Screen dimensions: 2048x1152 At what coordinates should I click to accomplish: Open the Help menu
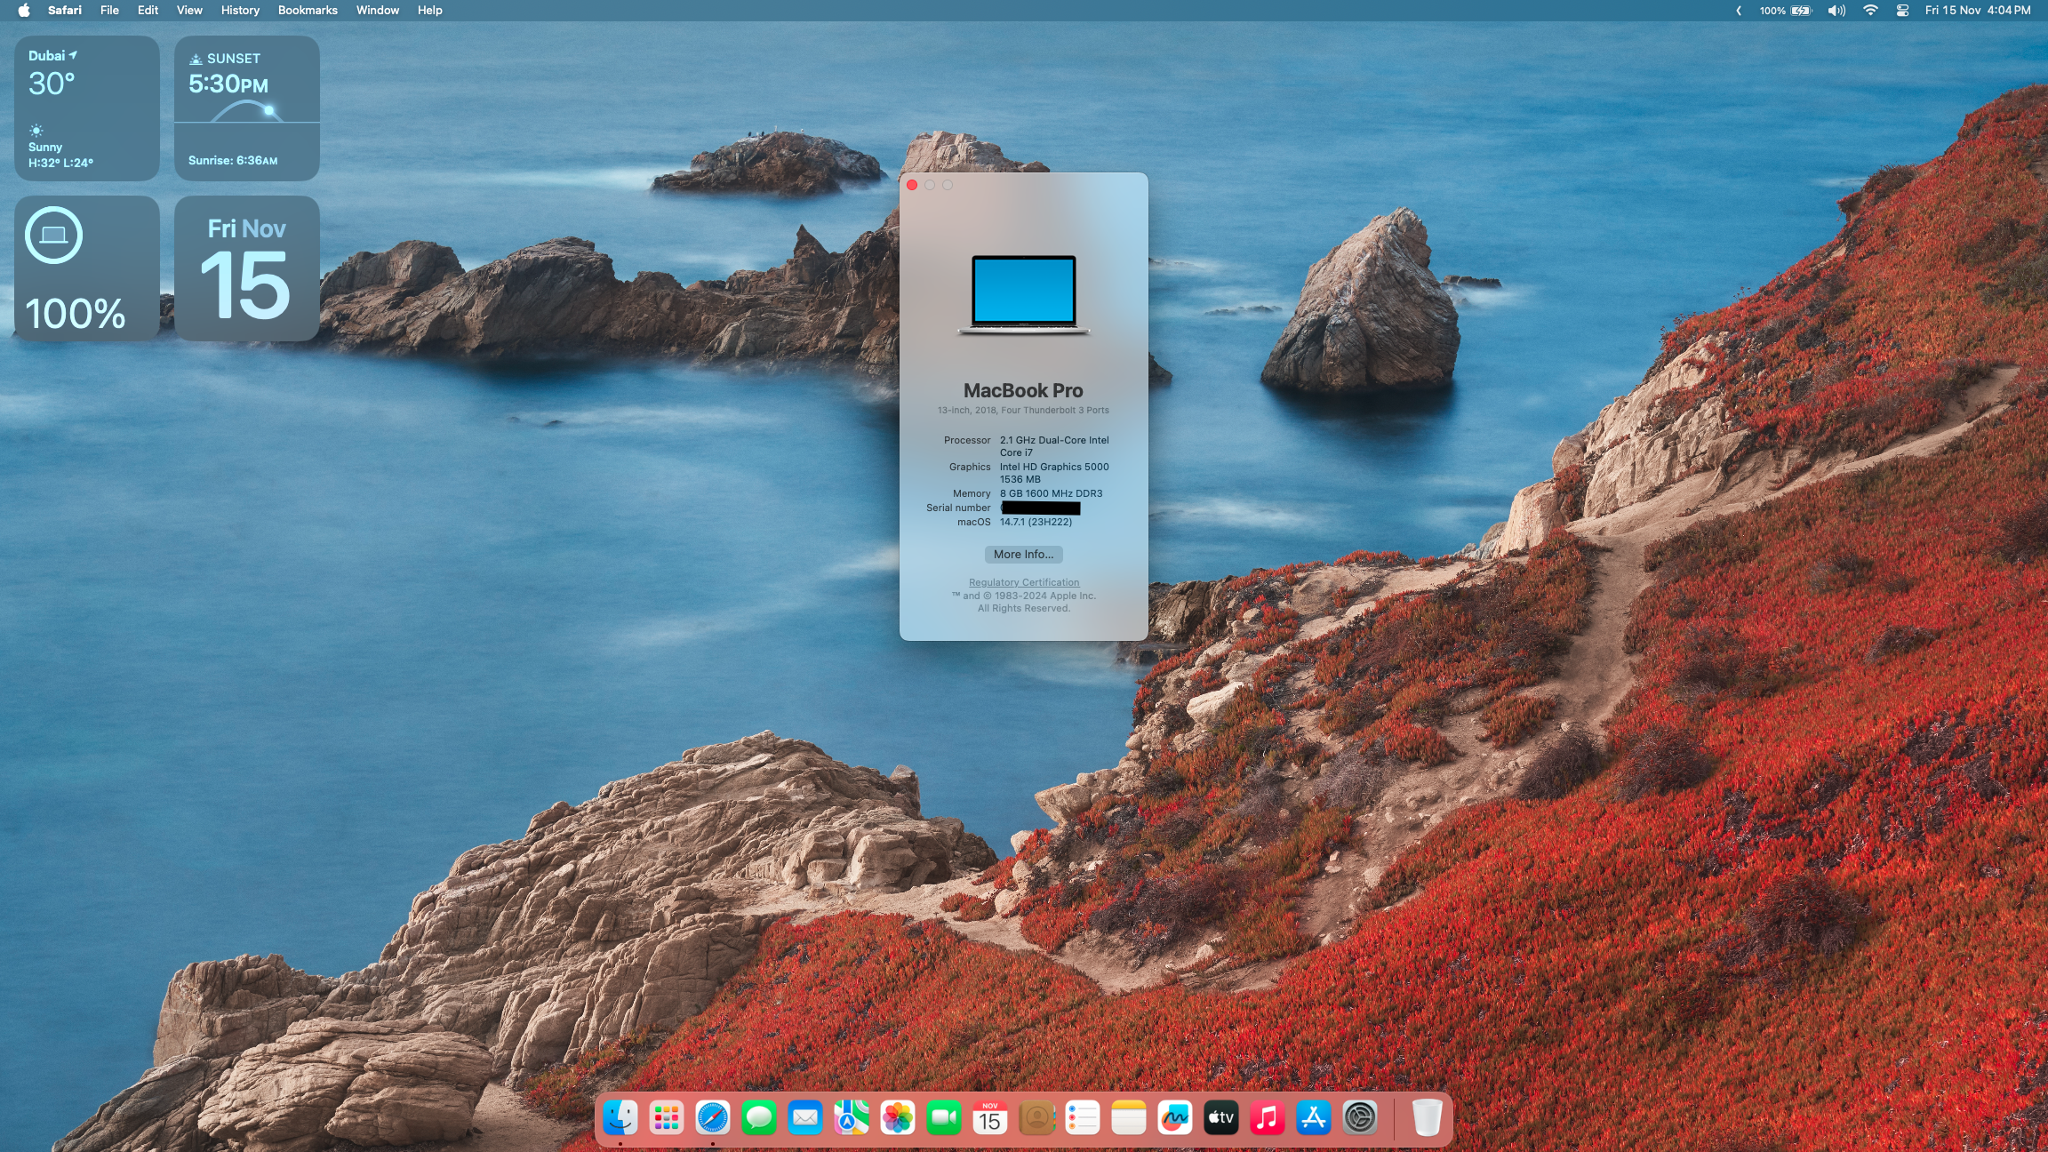pyautogui.click(x=430, y=11)
